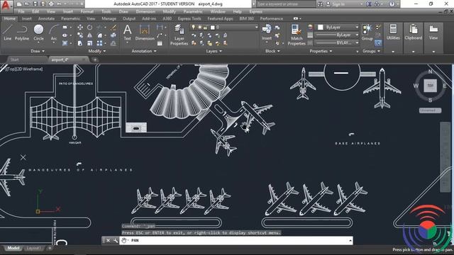454x255 pixels.
Task: Open the Format menu
Action: [x=87, y=11]
